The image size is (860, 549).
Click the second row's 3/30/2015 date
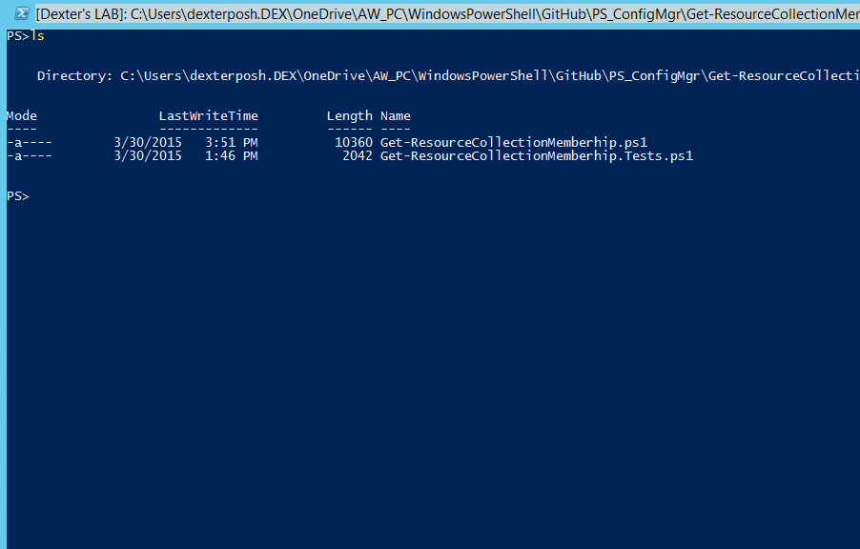pyautogui.click(x=148, y=156)
